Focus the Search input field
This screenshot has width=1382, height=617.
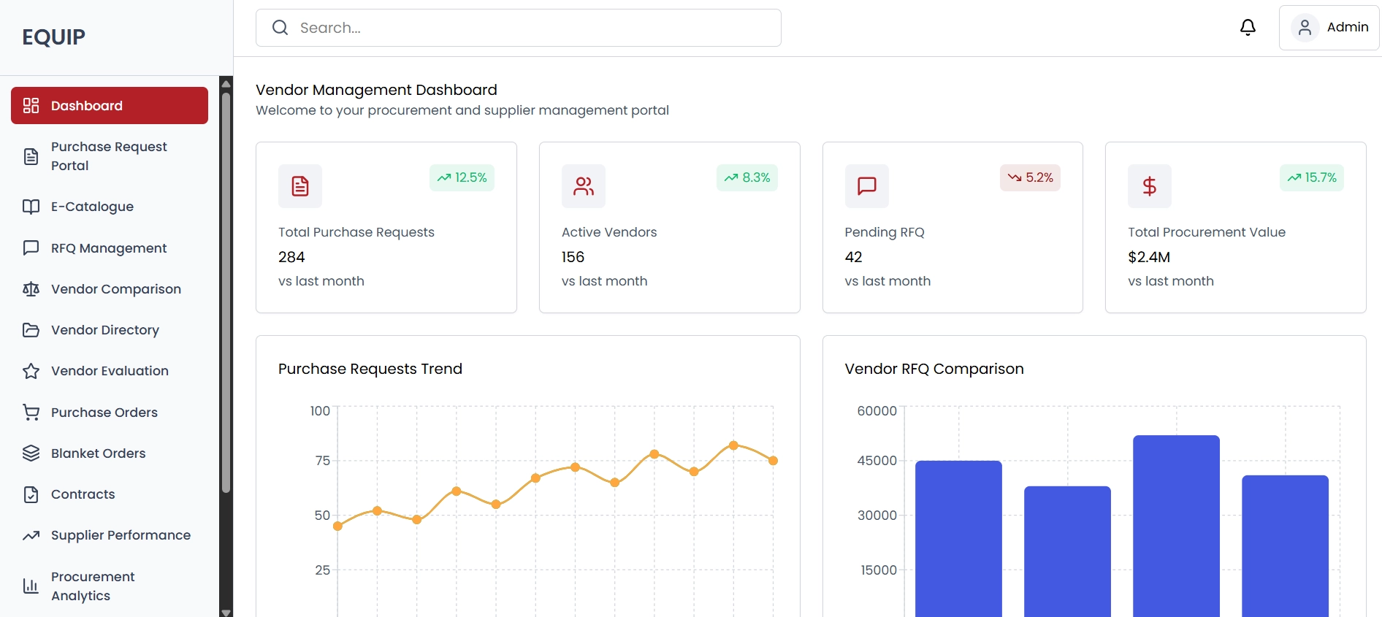click(x=519, y=28)
